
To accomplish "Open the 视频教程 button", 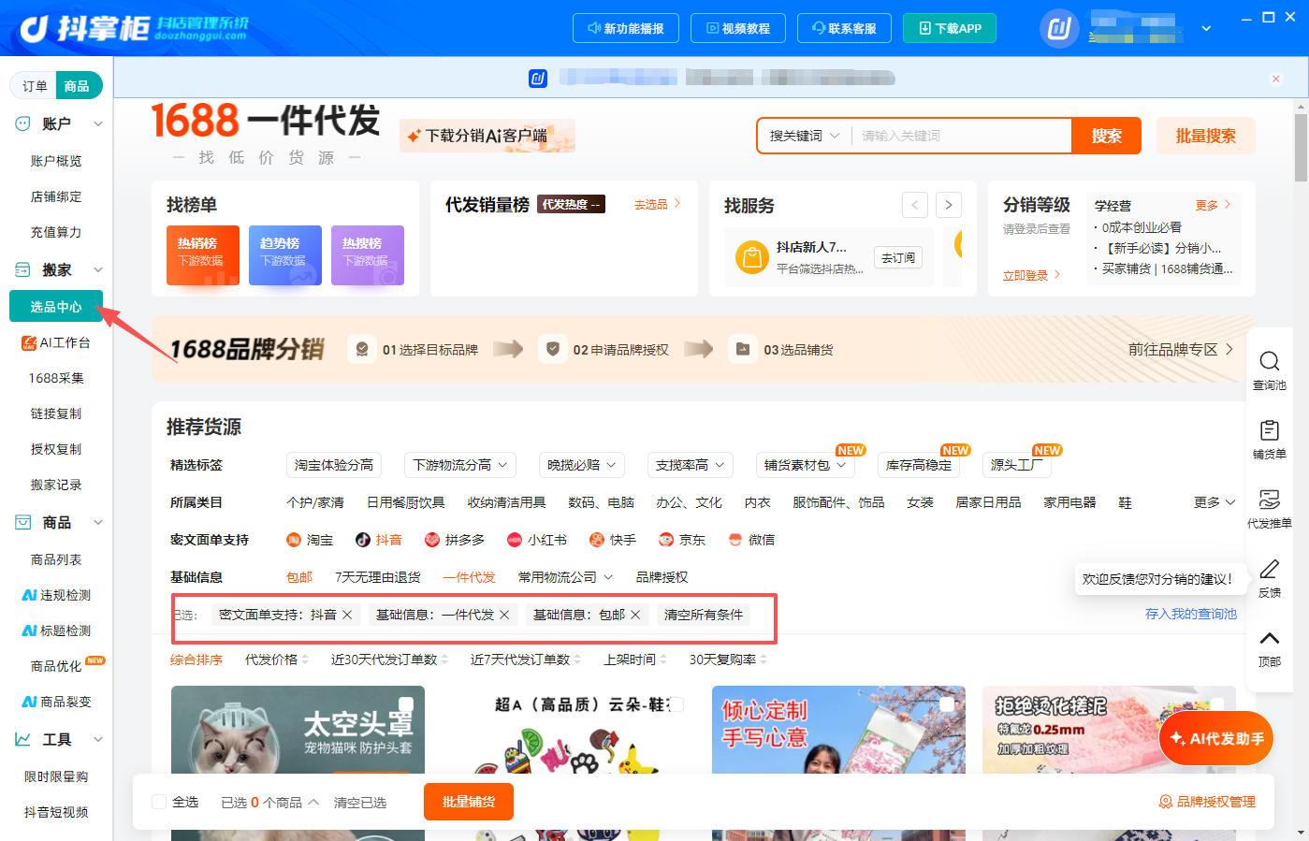I will [738, 28].
